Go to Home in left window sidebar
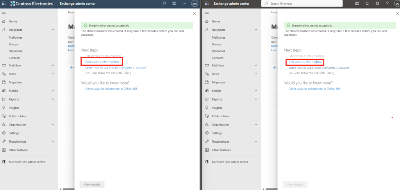400x190 pixels. tap(13, 22)
